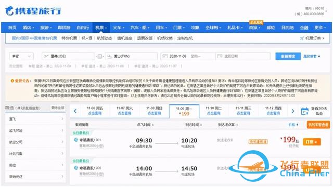Open the 机场攻略 link

165,38
